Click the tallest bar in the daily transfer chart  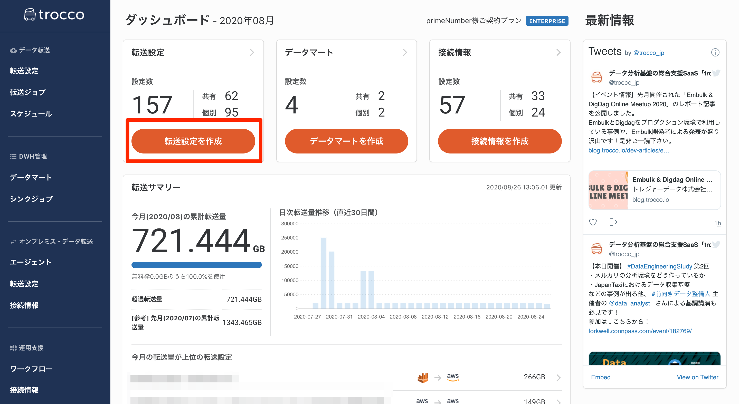[x=323, y=273]
